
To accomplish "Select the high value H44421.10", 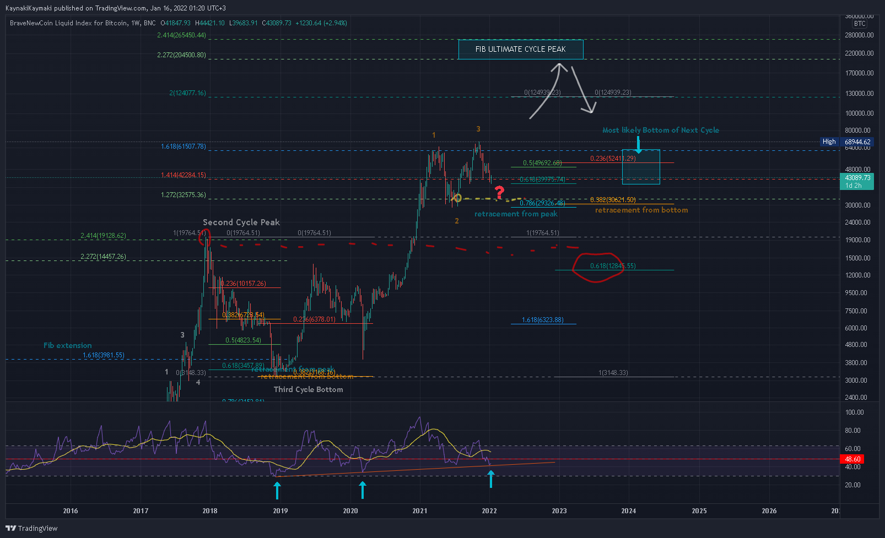I will [210, 23].
